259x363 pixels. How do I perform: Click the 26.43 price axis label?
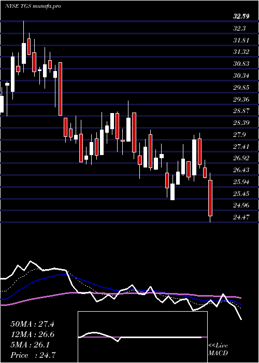click(241, 170)
